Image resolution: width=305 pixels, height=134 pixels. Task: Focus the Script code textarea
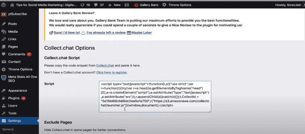[x=155, y=97]
